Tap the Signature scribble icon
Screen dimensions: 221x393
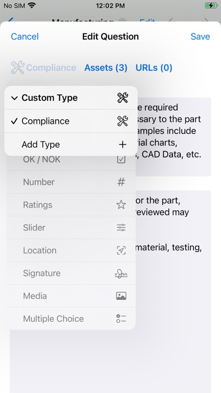pos(121,274)
